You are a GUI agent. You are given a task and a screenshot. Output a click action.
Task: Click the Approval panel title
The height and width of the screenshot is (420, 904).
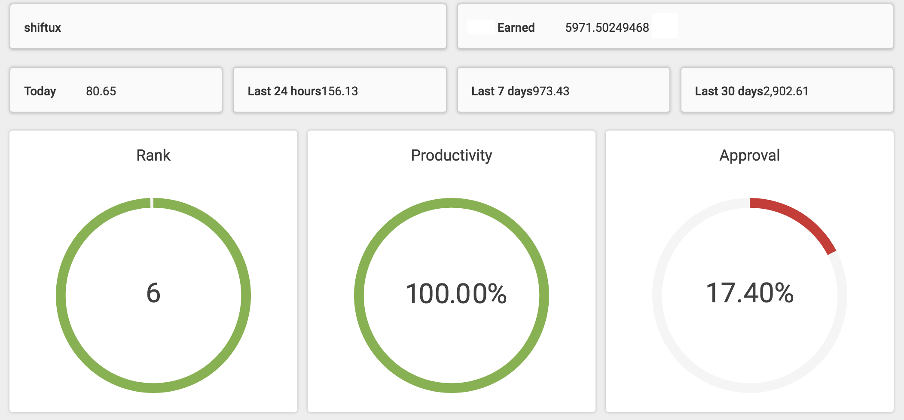(750, 155)
